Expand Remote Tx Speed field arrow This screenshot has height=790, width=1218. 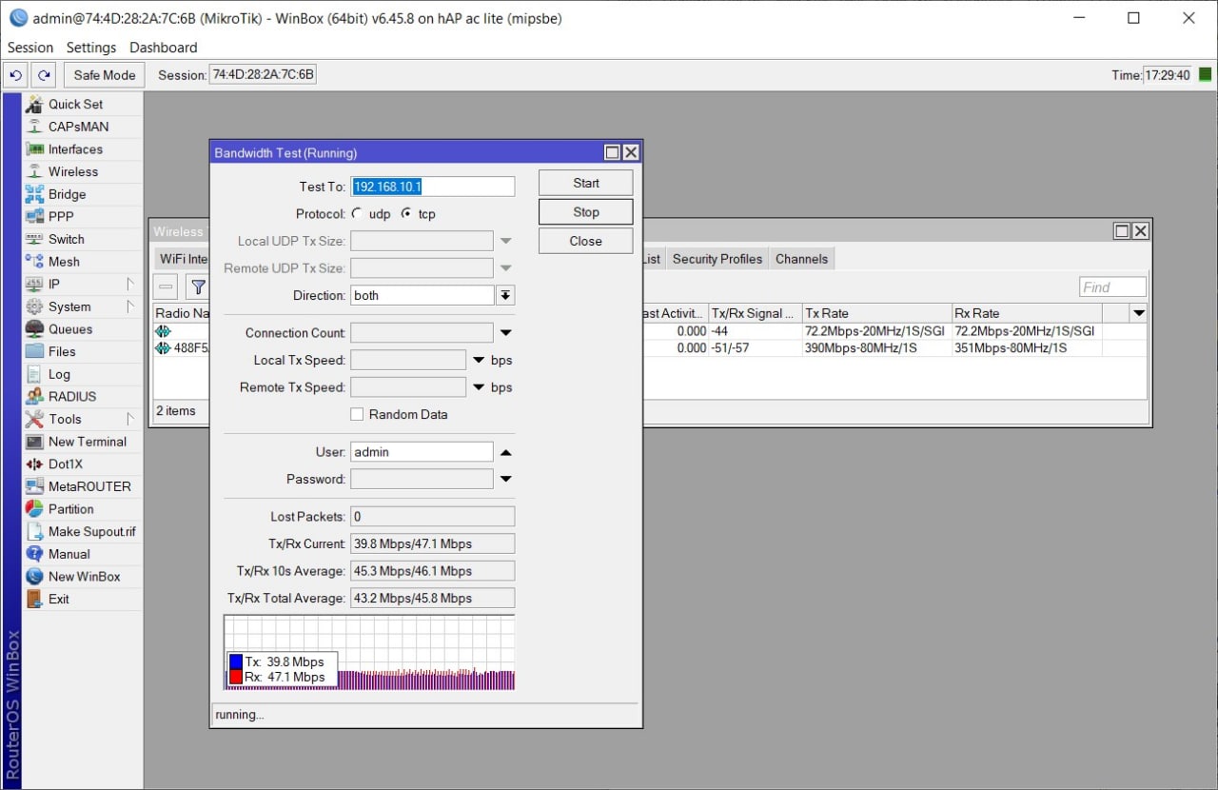[x=479, y=387]
